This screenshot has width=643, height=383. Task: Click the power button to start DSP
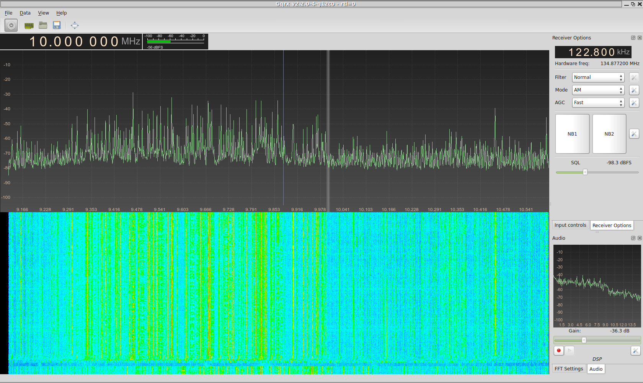coord(11,25)
